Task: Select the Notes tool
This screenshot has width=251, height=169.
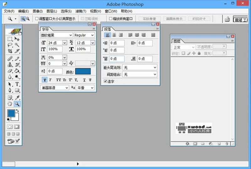Action: point(10,98)
